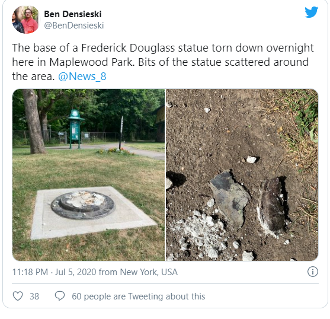This screenshot has width=330, height=319.
Task: Click the 38 likes count
Action: (x=34, y=296)
